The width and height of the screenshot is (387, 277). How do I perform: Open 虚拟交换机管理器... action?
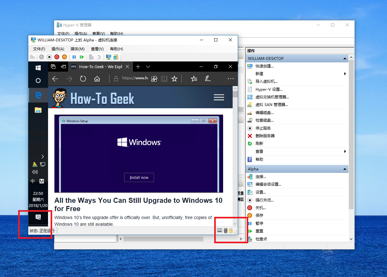[272, 97]
